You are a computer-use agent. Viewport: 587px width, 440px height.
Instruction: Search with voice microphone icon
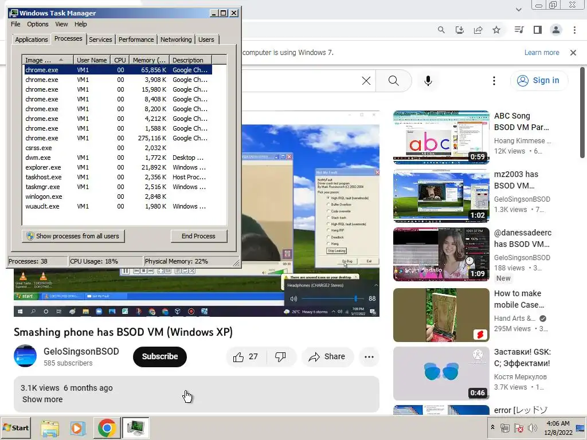[x=428, y=81]
